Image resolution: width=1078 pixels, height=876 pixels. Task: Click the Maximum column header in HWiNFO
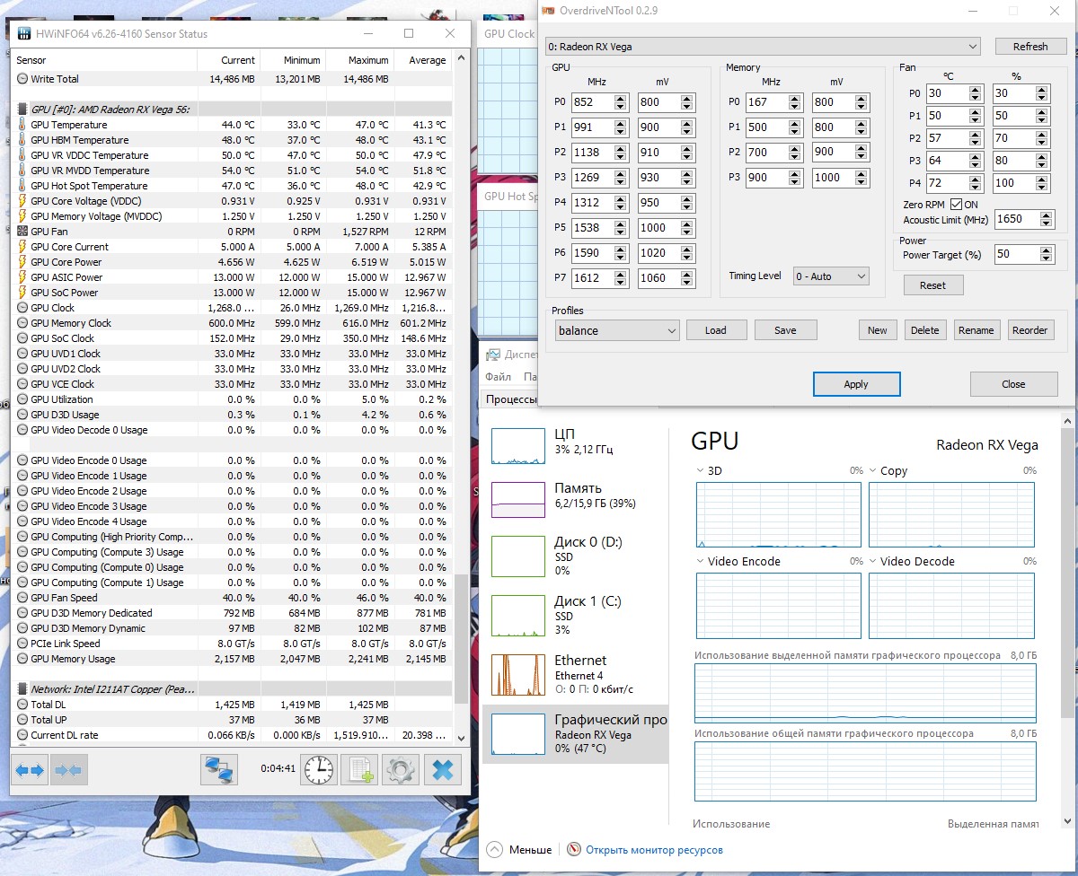pyautogui.click(x=358, y=60)
